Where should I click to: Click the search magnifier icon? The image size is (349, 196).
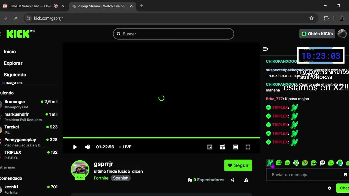[119, 34]
